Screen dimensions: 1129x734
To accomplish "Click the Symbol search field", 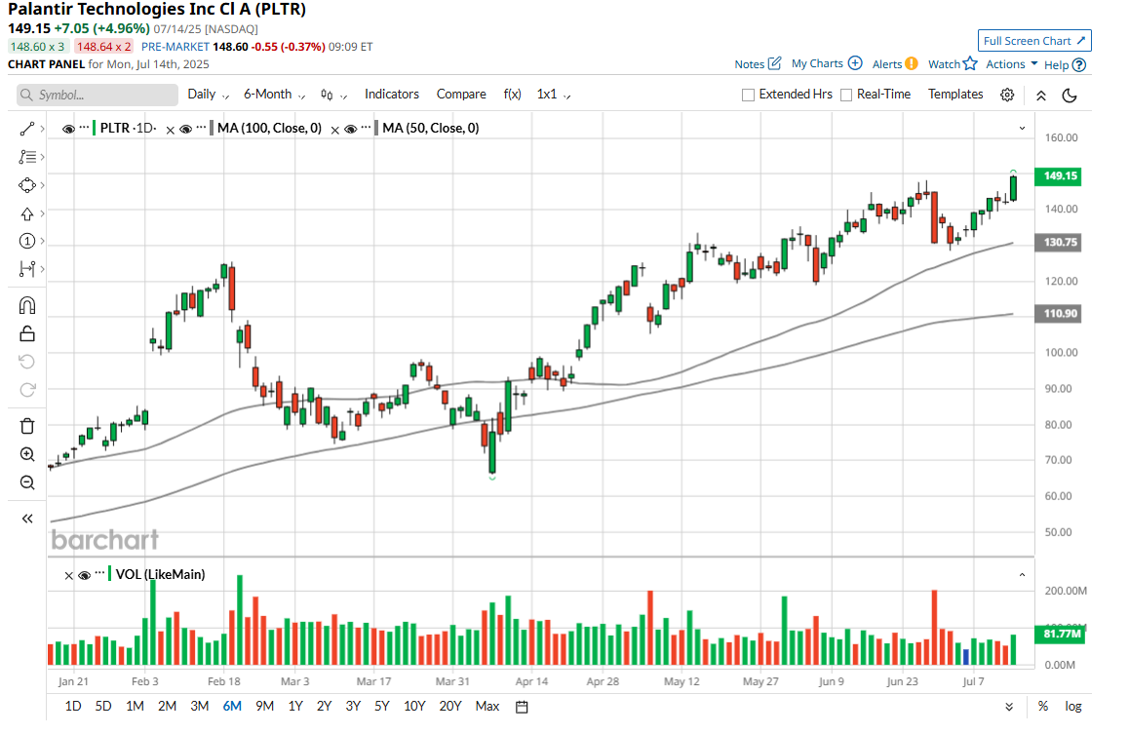I will [97, 95].
